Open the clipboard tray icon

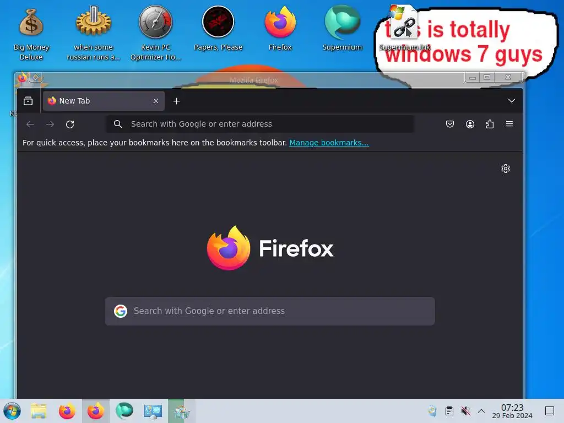449,411
